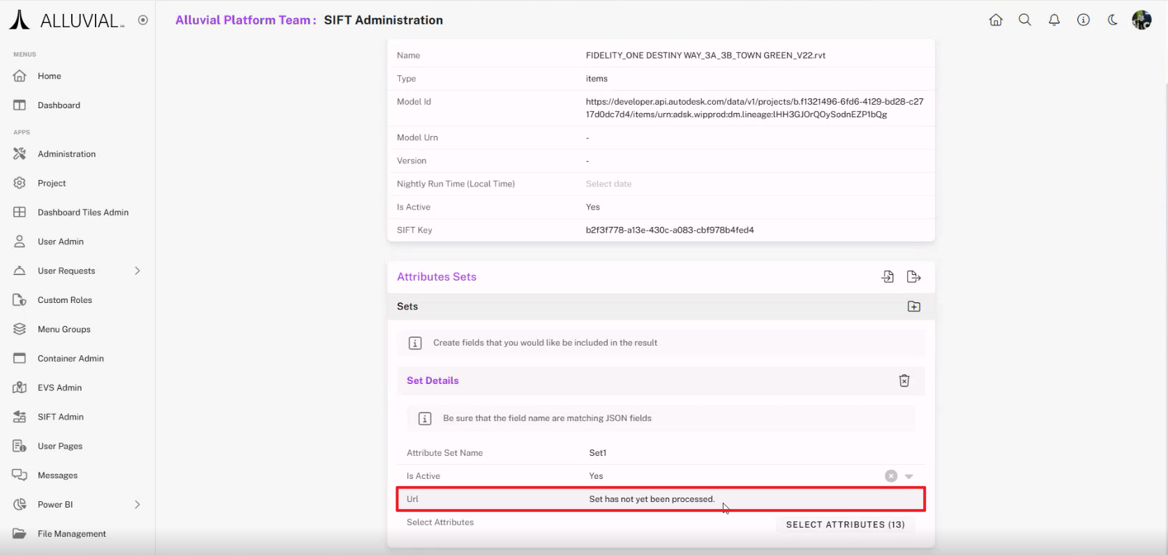Open the Is Active dropdown arrow
Viewport: 1168px width, 555px height.
(x=909, y=476)
